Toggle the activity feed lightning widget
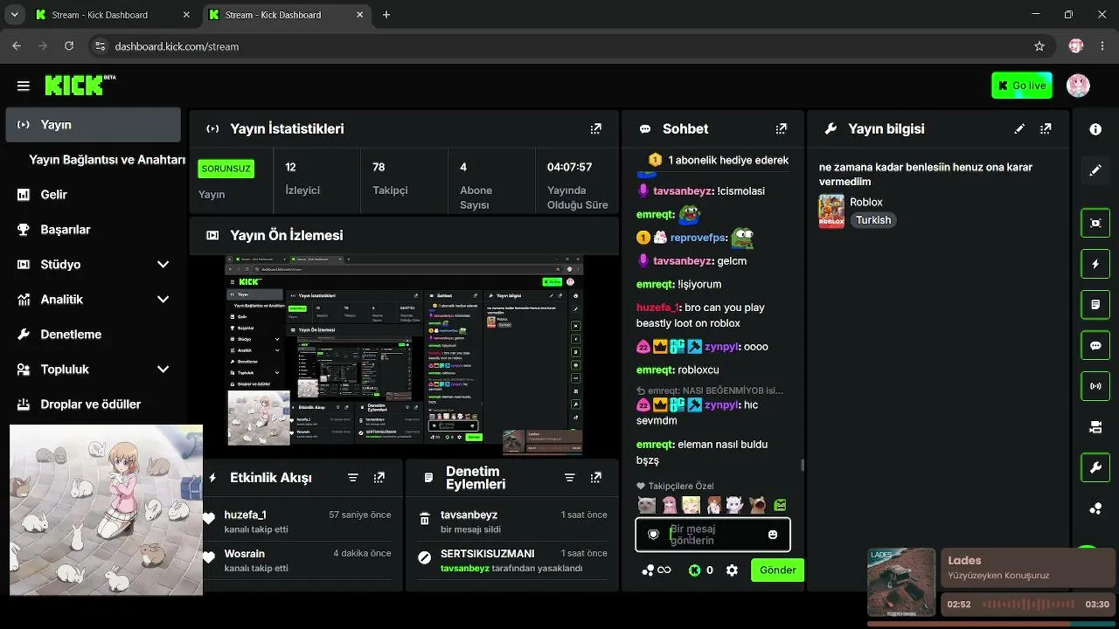This screenshot has width=1119, height=629. pyautogui.click(x=1095, y=264)
